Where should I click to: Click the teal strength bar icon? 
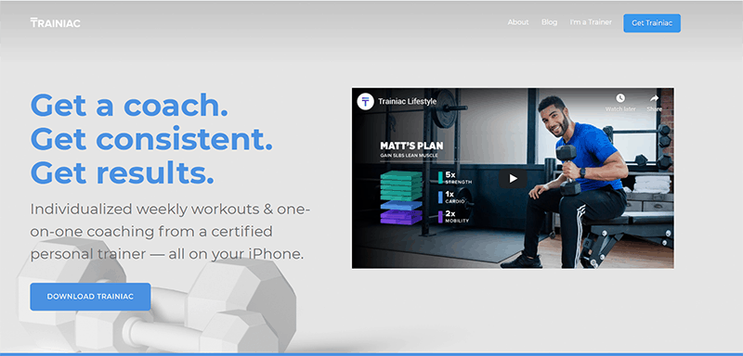[440, 177]
